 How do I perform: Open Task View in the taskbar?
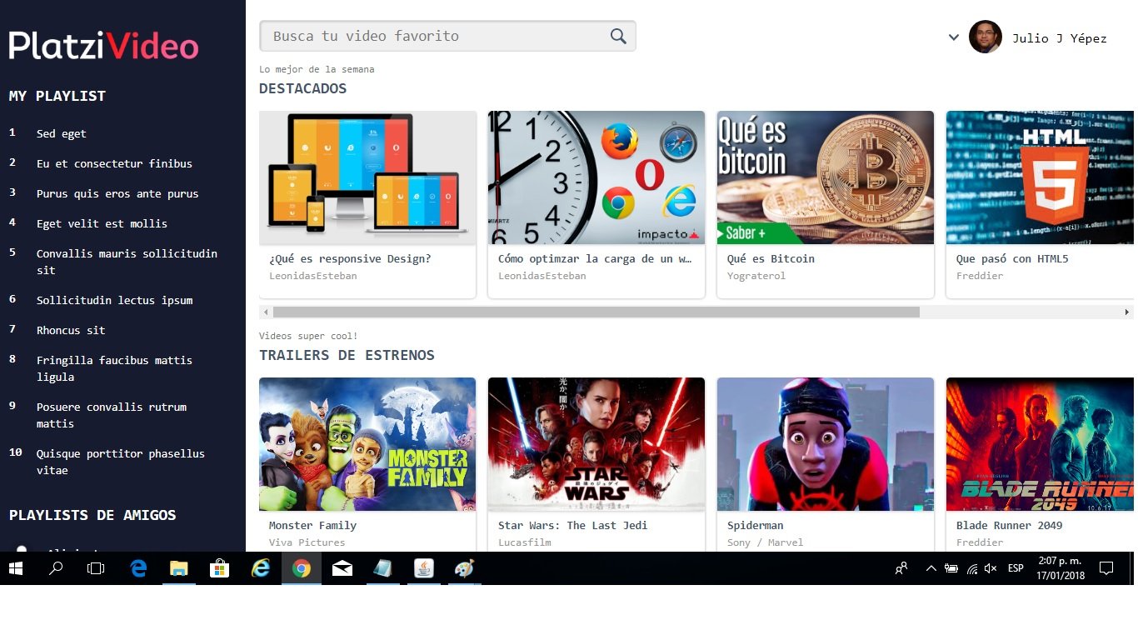click(x=96, y=568)
